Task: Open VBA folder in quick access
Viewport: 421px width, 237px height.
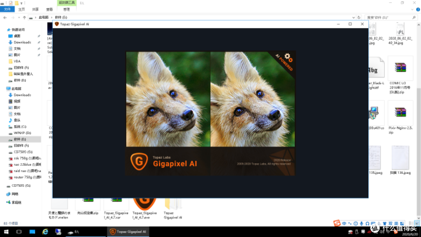Action: 17,61
